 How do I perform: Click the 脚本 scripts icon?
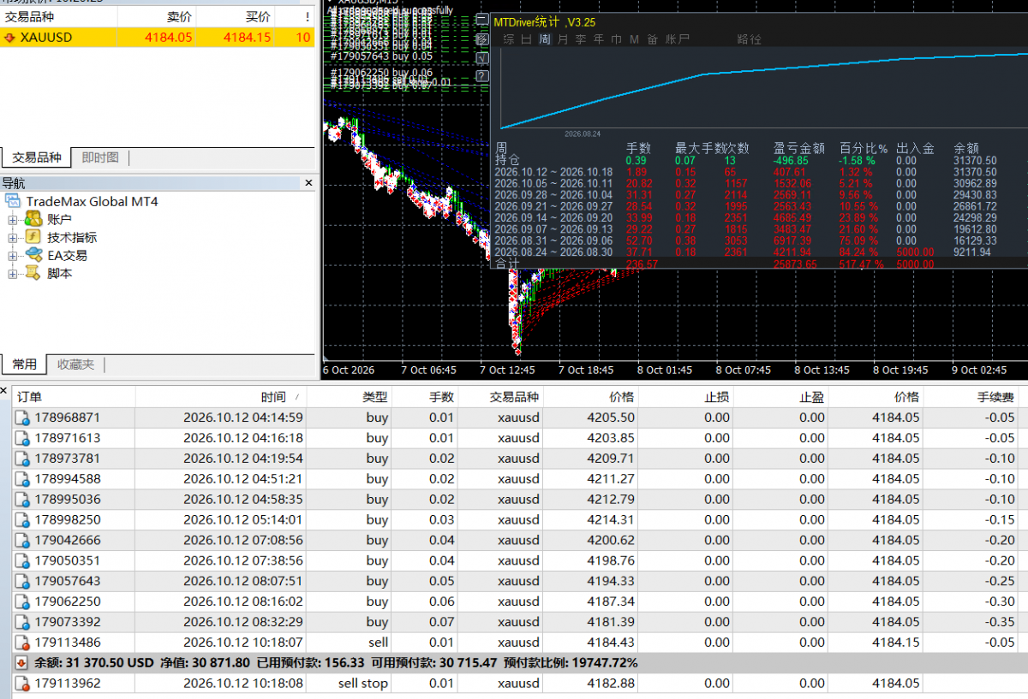click(33, 273)
